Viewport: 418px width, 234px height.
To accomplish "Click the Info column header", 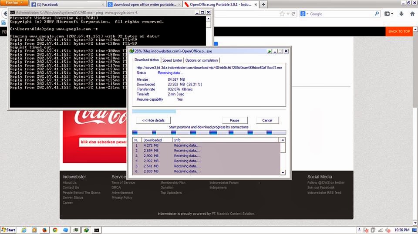I will pyautogui.click(x=225, y=140).
